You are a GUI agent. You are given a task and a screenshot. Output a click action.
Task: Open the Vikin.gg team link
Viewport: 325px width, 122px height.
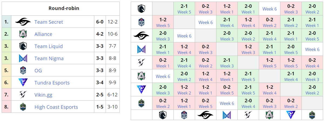pyautogui.click(x=43, y=95)
